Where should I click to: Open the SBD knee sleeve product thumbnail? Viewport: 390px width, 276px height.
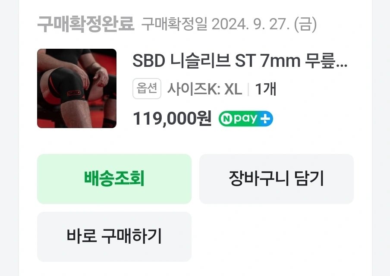pyautogui.click(x=77, y=88)
